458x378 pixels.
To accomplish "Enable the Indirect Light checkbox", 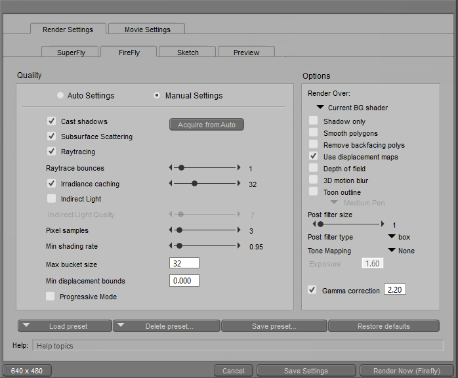I will (x=51, y=199).
